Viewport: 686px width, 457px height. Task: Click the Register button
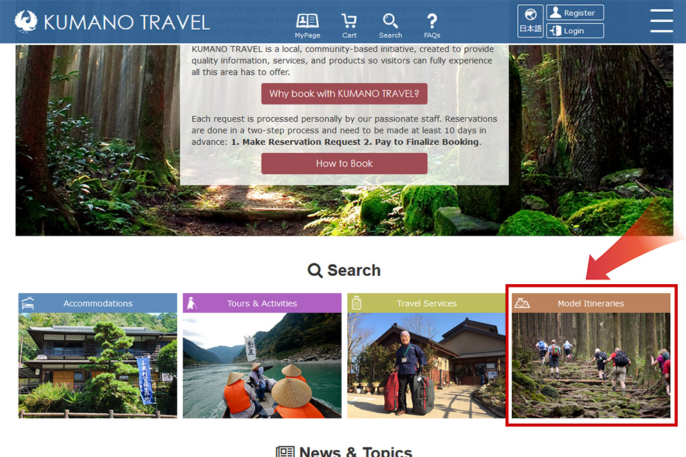point(575,12)
